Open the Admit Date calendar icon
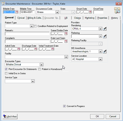 (x=19, y=49)
